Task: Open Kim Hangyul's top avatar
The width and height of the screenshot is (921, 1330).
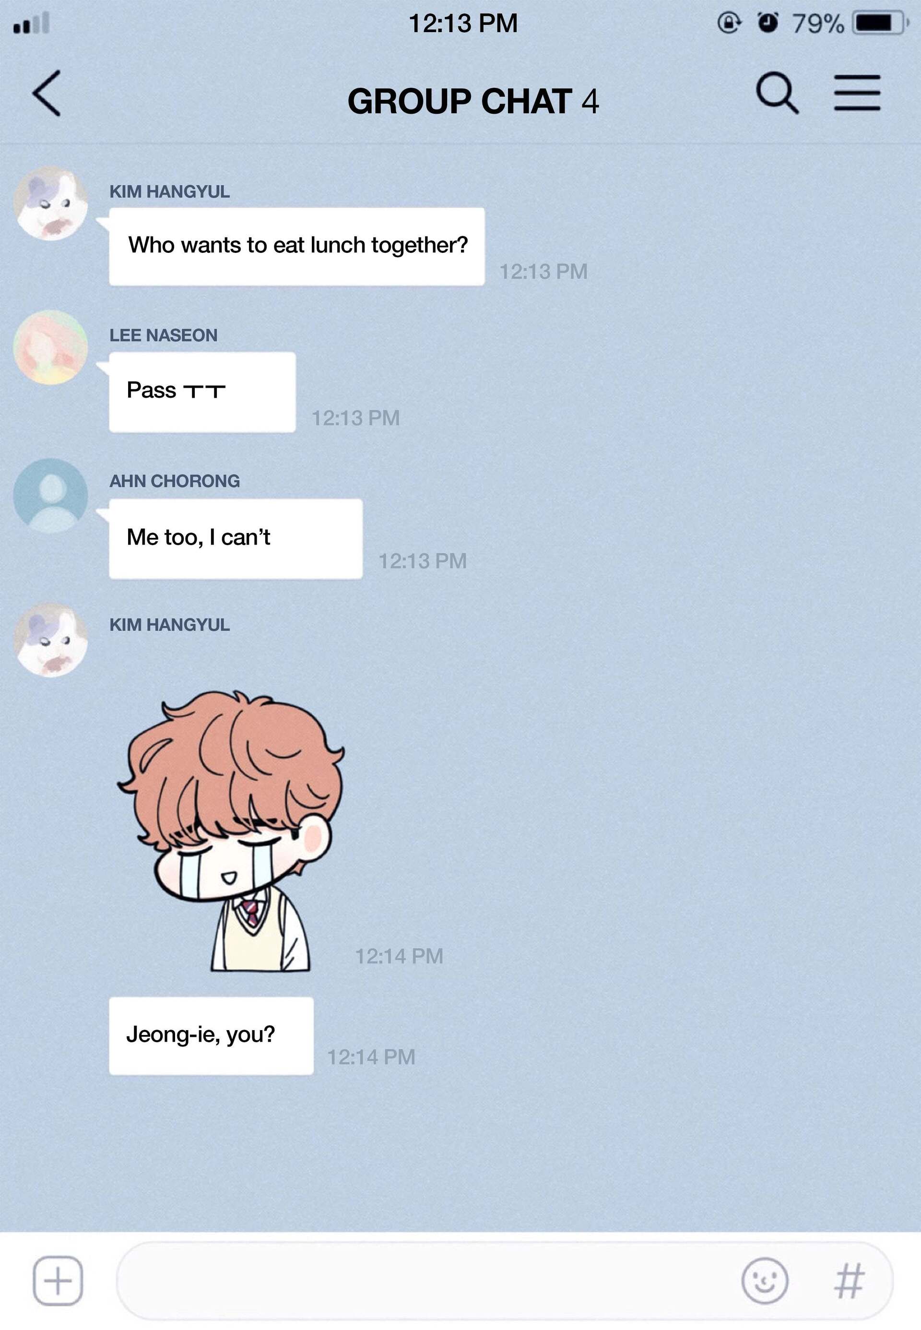Action: 51,202
